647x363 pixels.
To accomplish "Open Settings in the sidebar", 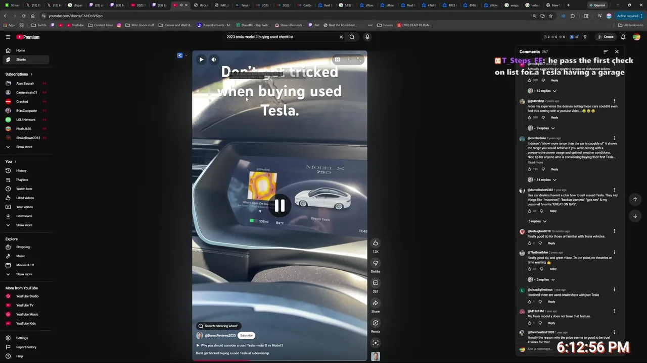I will [25, 338].
